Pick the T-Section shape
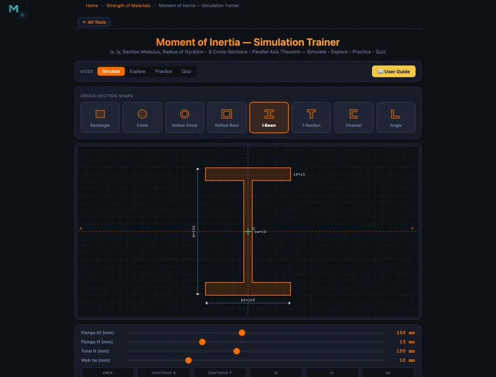This screenshot has height=377, width=496. [311, 118]
